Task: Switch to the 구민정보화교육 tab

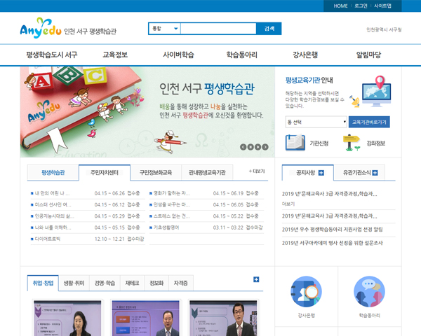Action: point(156,173)
